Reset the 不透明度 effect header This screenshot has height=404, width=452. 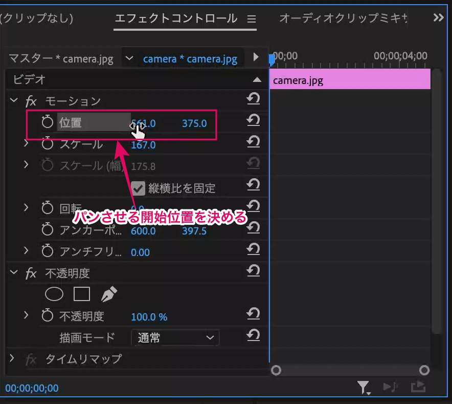(253, 271)
